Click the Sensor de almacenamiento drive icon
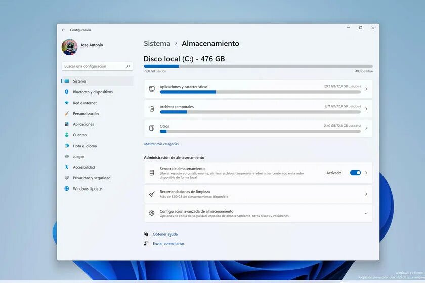Image resolution: width=425 pixels, height=283 pixels. 152,173
